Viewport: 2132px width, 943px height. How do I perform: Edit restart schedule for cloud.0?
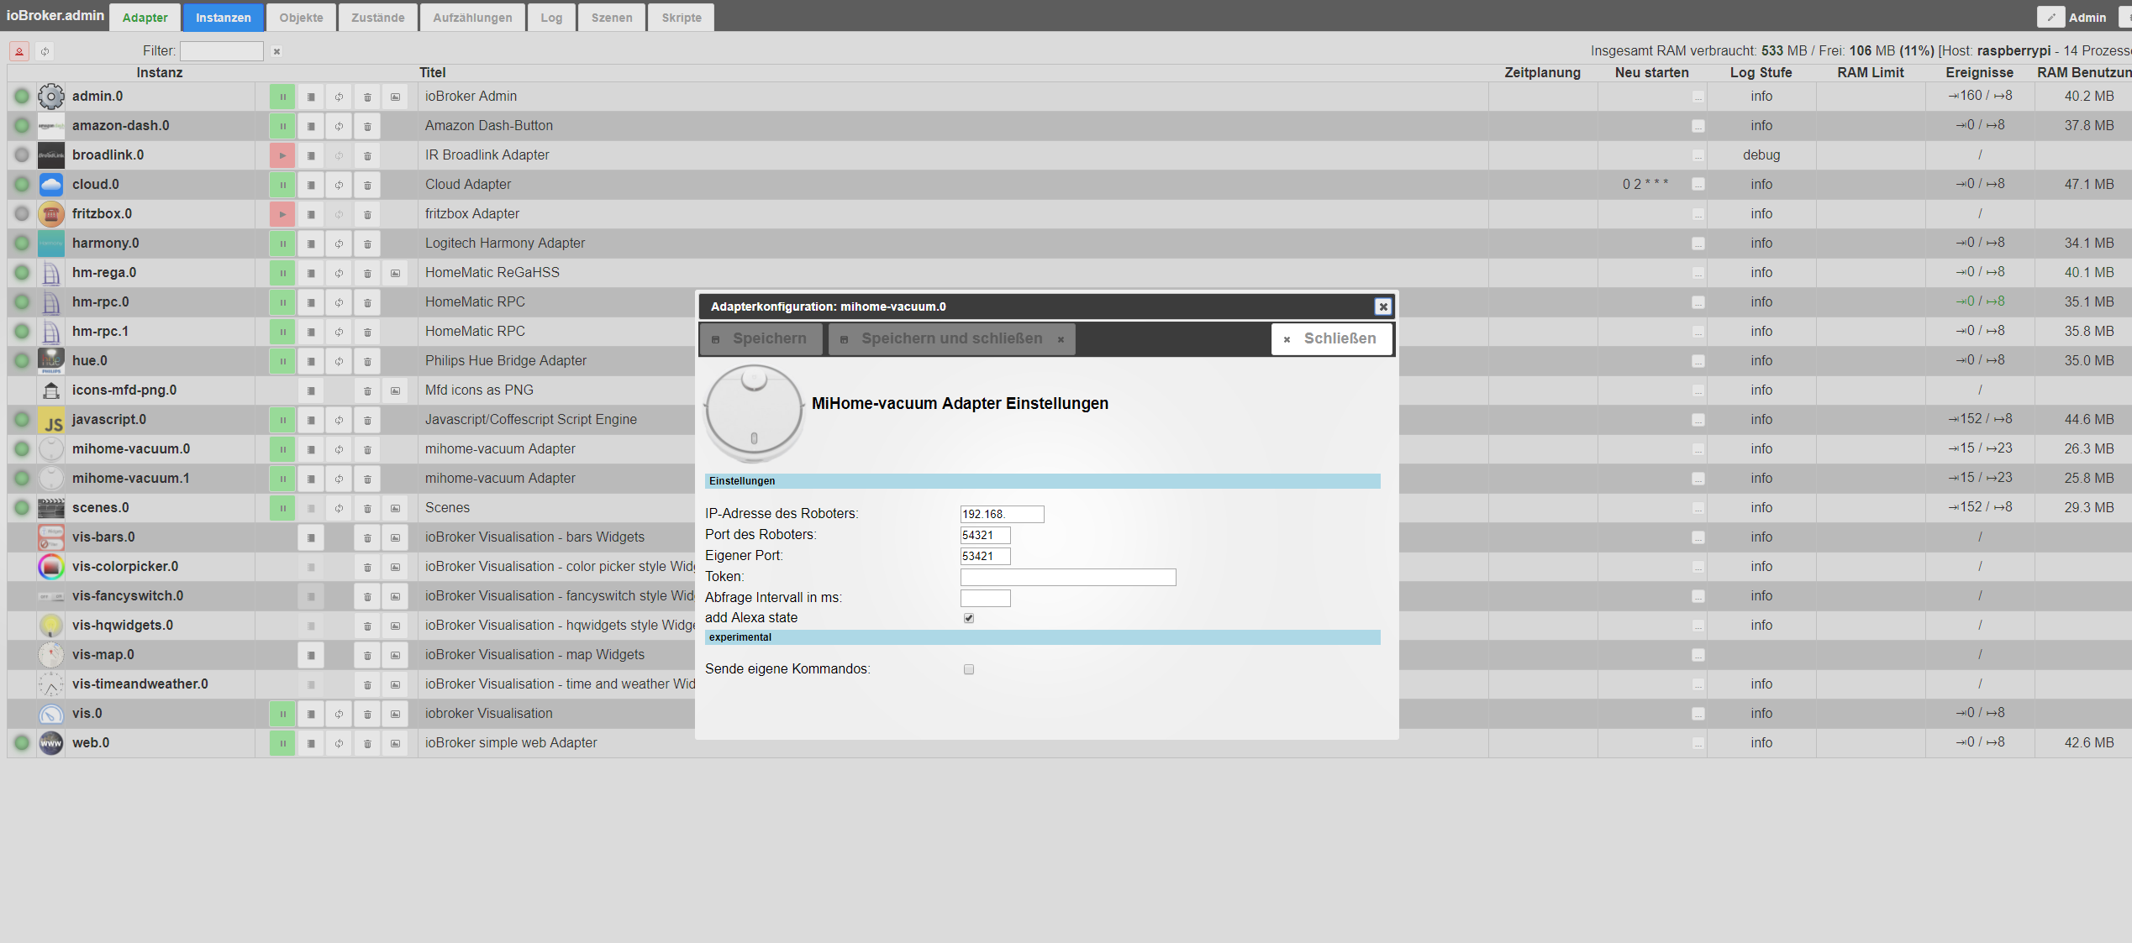pyautogui.click(x=1698, y=185)
